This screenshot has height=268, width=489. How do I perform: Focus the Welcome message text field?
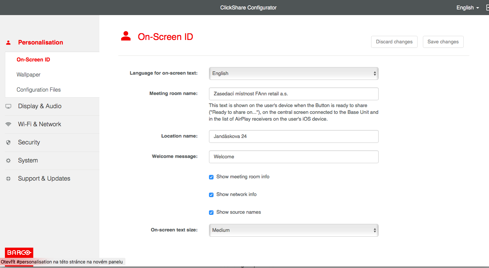293,157
